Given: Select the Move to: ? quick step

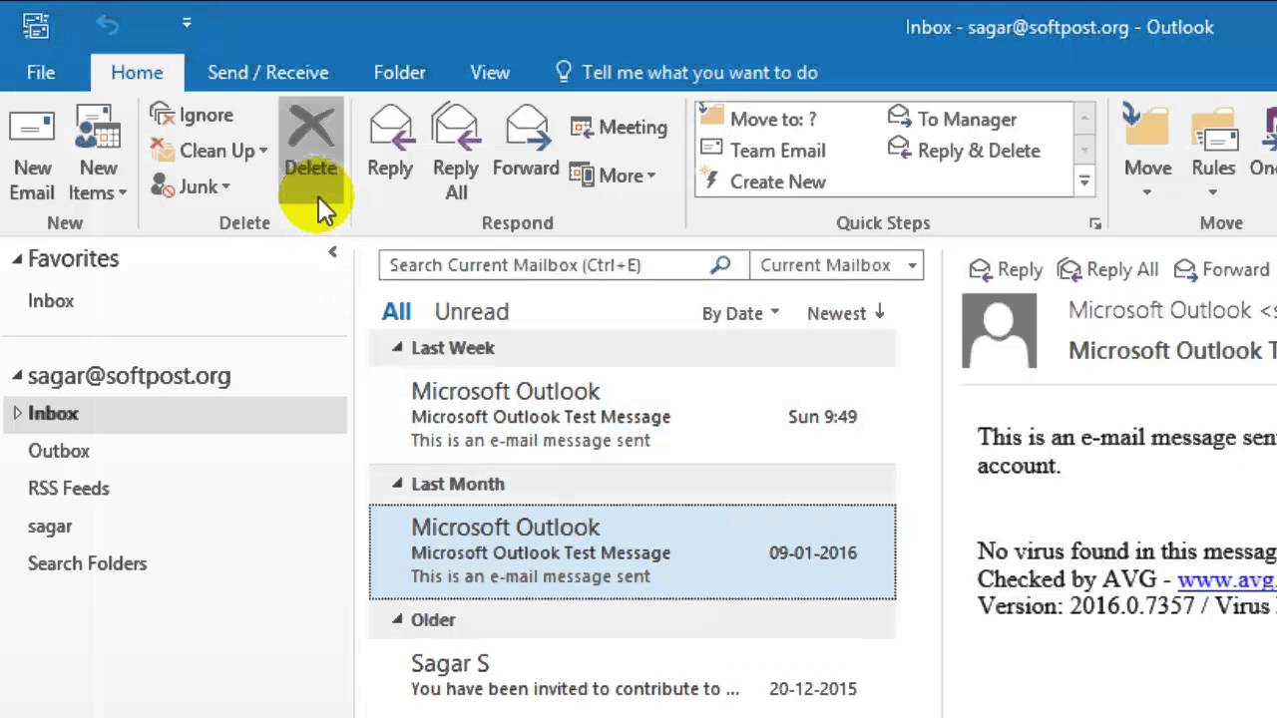Looking at the screenshot, I should click(759, 119).
